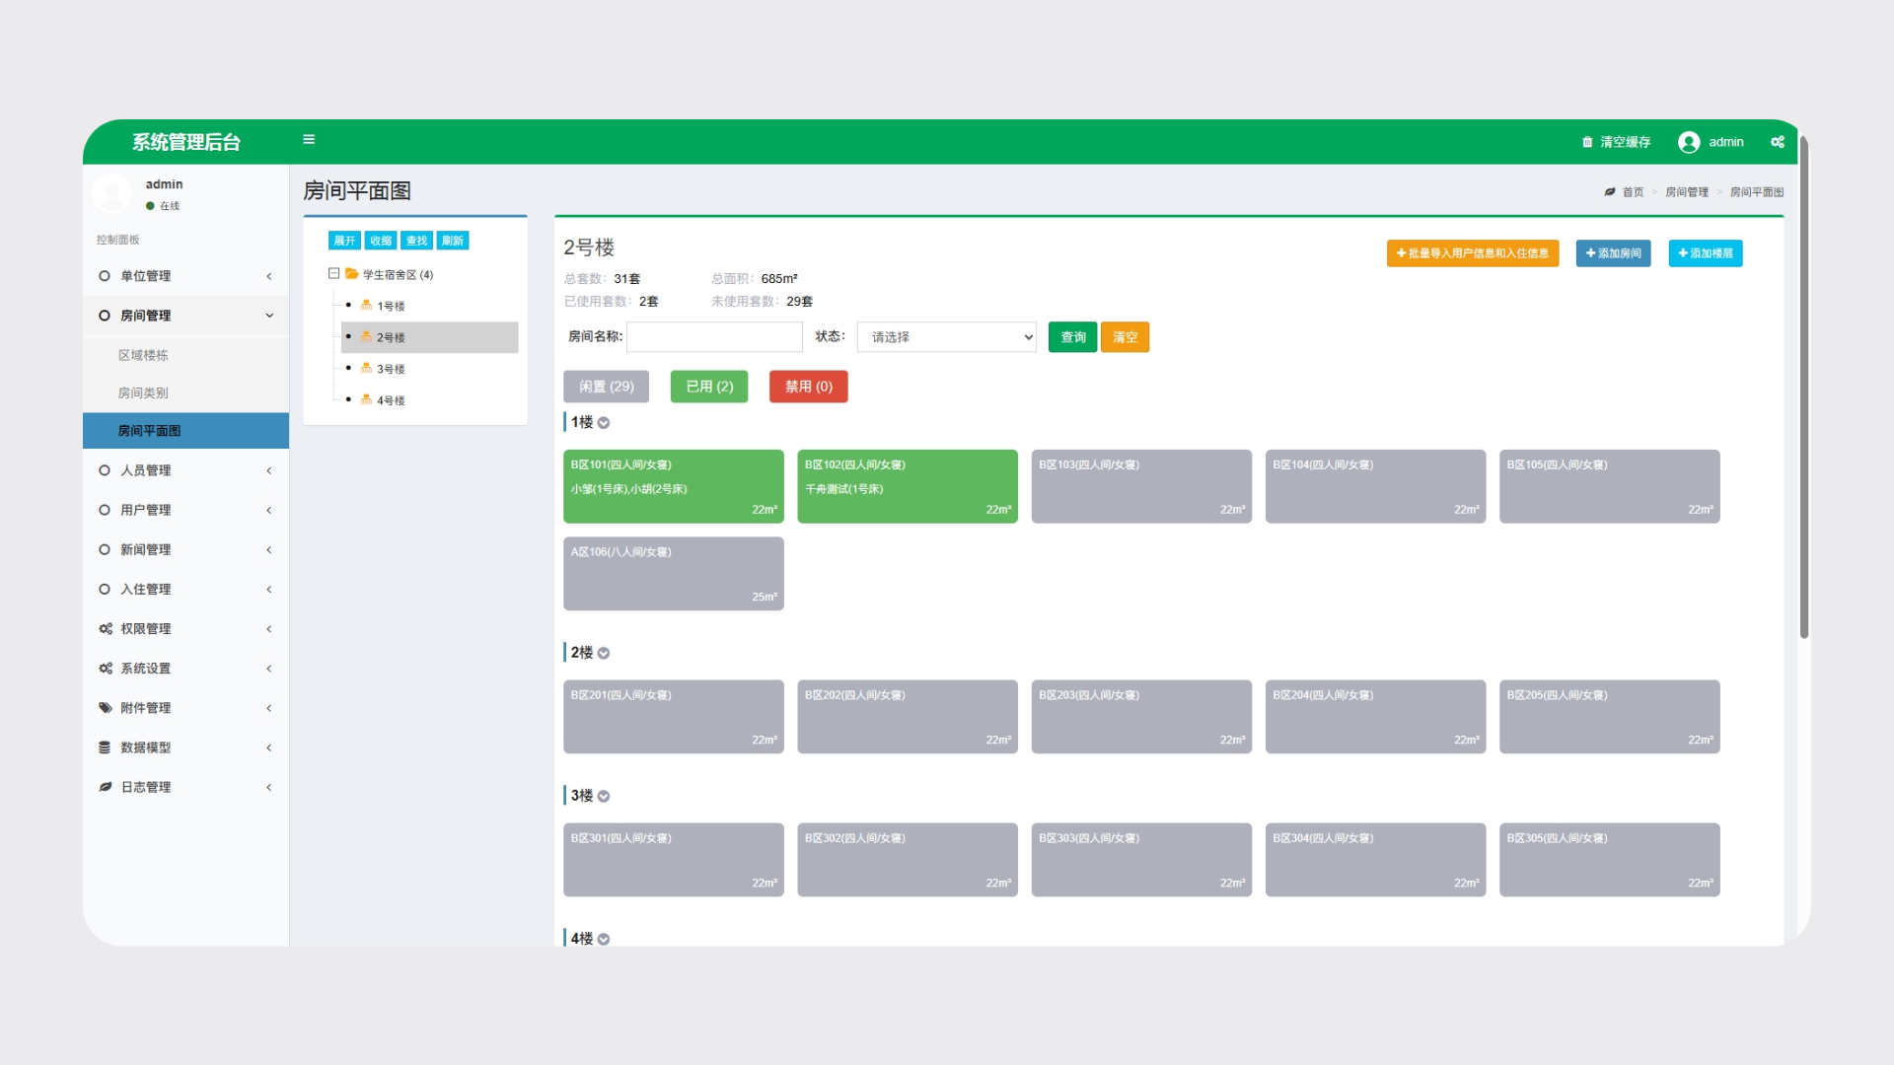Screen dimensions: 1894x1065
Task: Select the 房间类别 submenu item
Action: 143,392
